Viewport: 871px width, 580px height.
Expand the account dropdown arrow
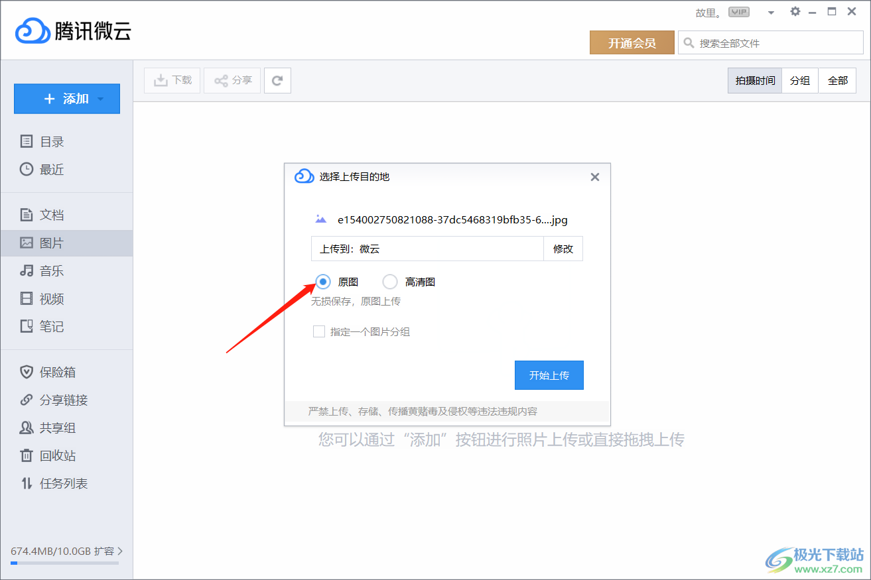771,13
